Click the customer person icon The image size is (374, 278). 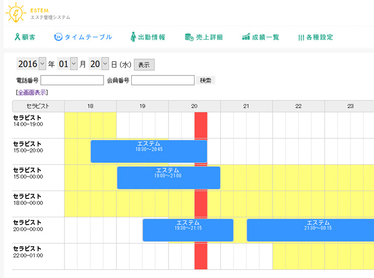pos(17,37)
